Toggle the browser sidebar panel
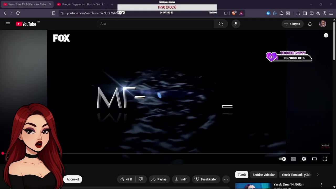Screen dimensions: 336x189 coord(305,13)
